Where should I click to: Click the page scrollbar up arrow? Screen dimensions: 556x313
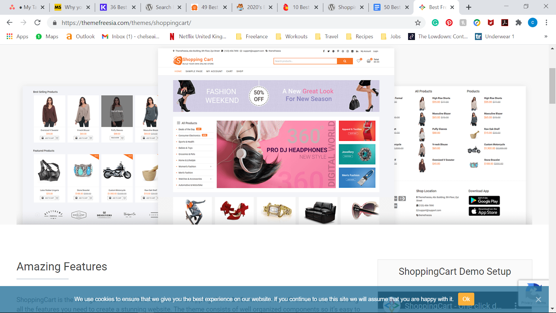[552, 49]
